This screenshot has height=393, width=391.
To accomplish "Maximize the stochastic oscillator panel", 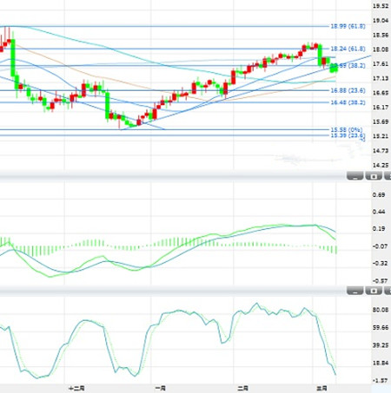I will [x=374, y=291].
